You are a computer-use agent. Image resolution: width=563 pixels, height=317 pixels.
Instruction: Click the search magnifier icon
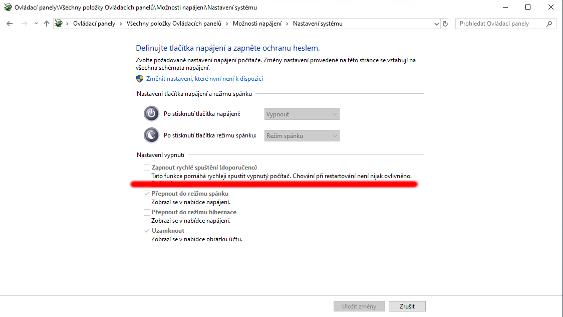coord(549,24)
